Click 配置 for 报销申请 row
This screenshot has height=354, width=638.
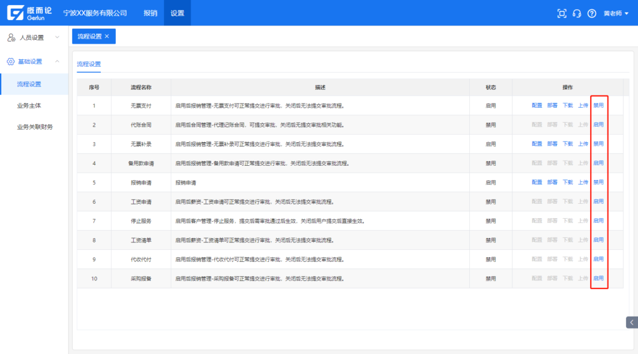(536, 182)
